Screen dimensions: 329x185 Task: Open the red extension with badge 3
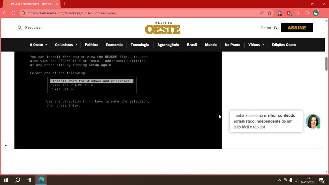click(x=289, y=13)
